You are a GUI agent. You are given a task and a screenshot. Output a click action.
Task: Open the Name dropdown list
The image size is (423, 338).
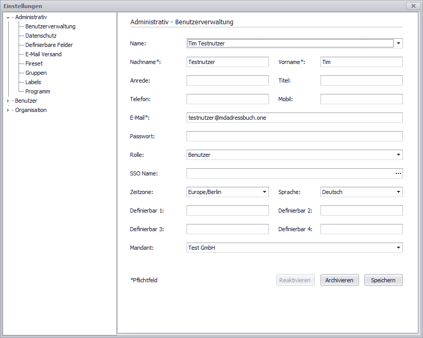point(398,43)
